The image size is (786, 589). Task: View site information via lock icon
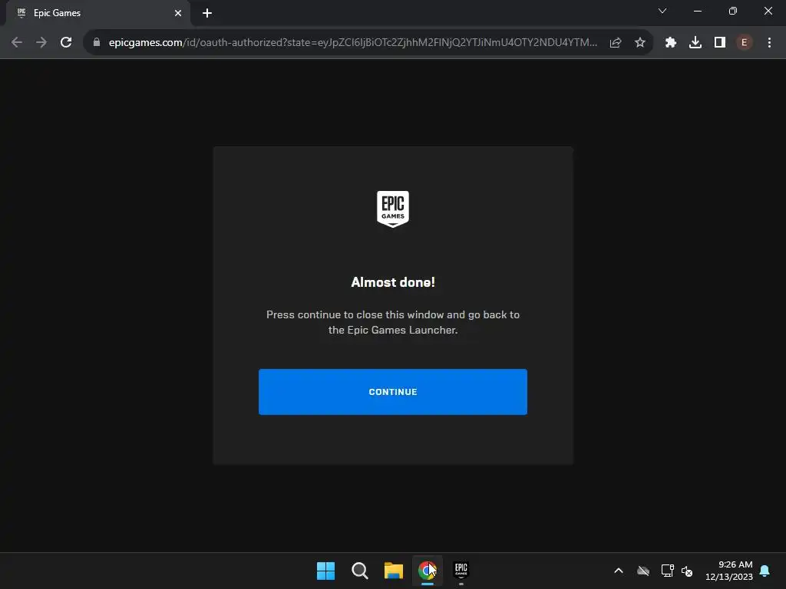click(x=97, y=43)
